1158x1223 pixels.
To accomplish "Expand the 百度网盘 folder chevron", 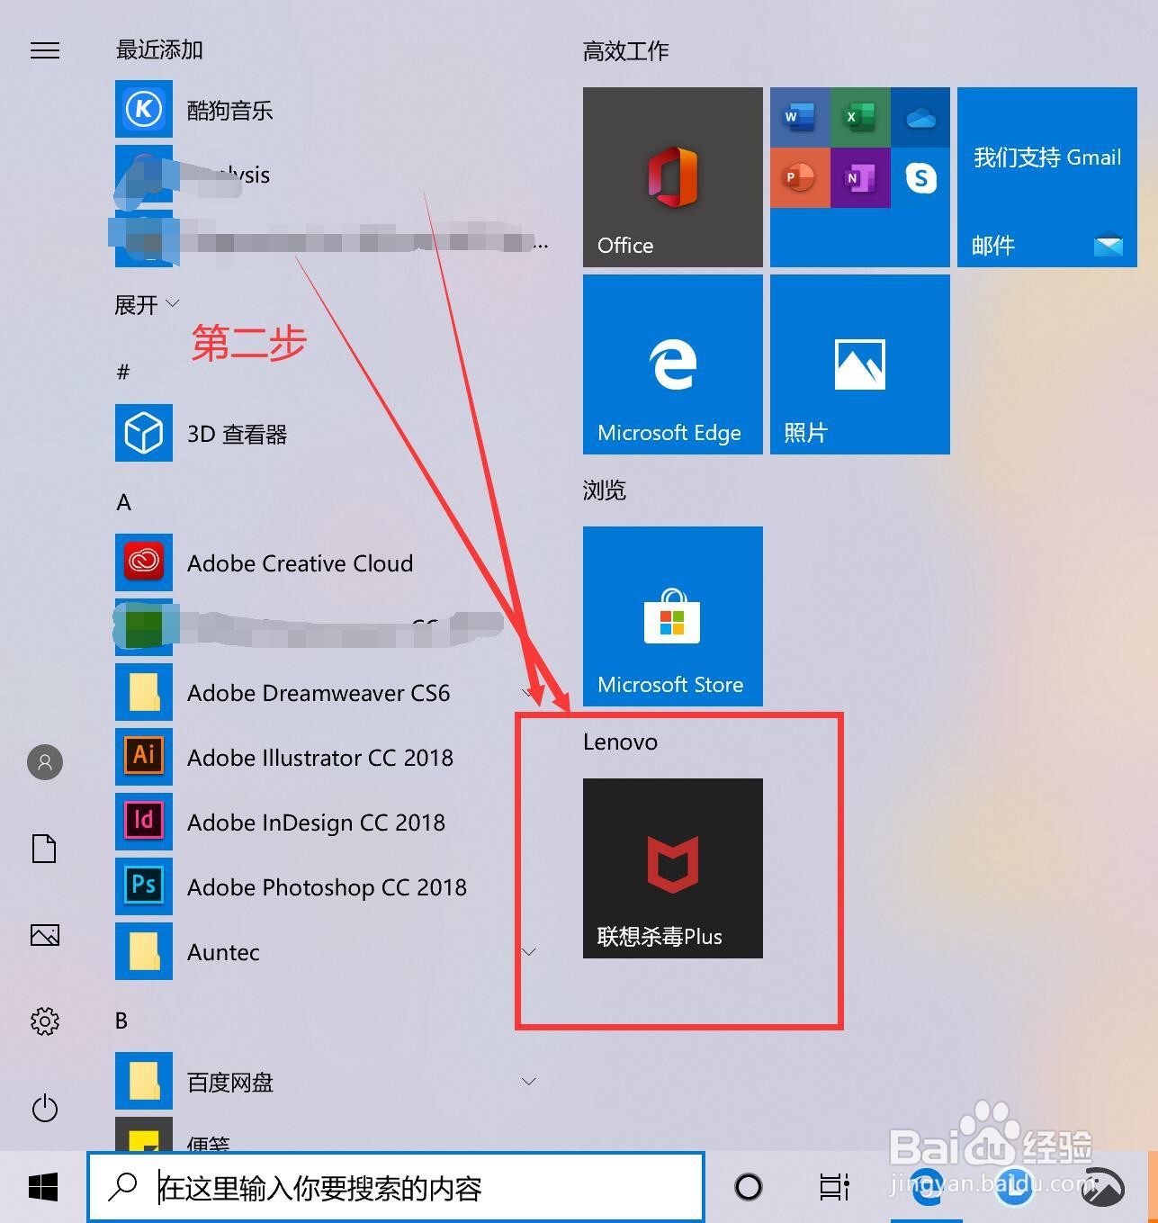I will coord(529,1081).
